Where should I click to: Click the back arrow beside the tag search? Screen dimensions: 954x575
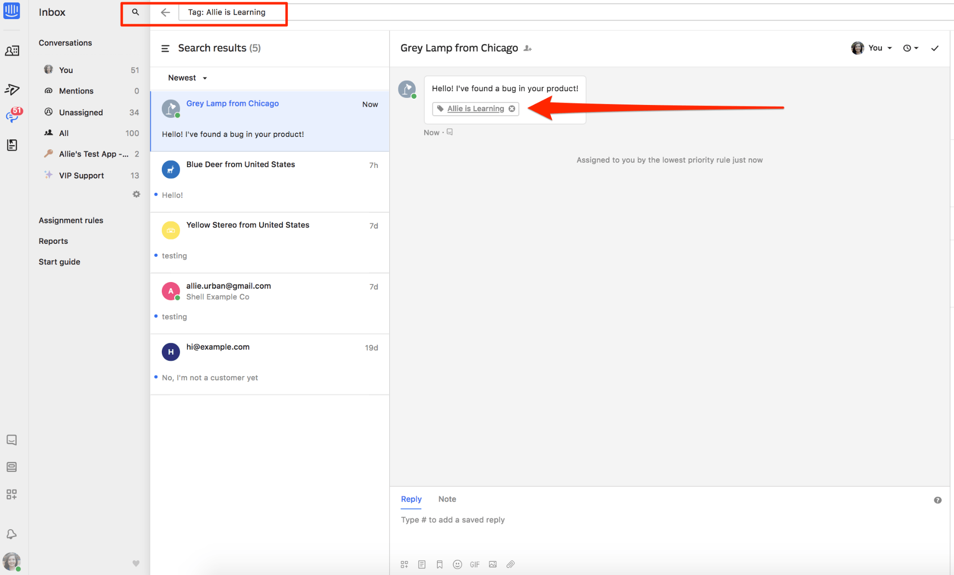tap(165, 12)
